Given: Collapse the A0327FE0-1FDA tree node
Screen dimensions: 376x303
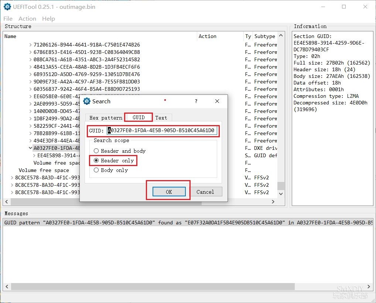Looking at the screenshot, I should tap(30, 148).
